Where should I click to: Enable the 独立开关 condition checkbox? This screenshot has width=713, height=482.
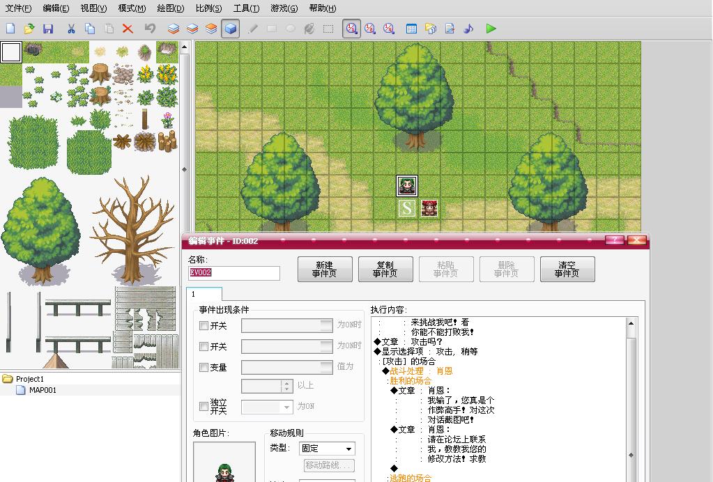coord(204,407)
